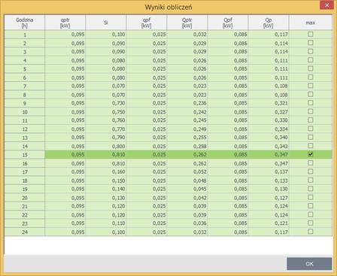Screen dimensions: 337x276
Task: Uncheck the max checkbox for hour 15
Action: 311,154
